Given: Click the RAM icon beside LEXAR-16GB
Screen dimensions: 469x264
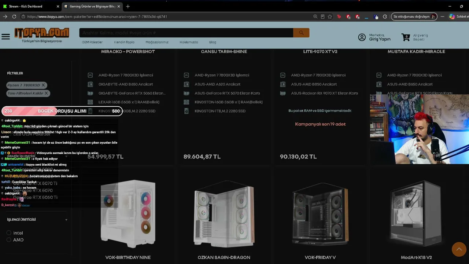Looking at the screenshot, I should pos(90,102).
